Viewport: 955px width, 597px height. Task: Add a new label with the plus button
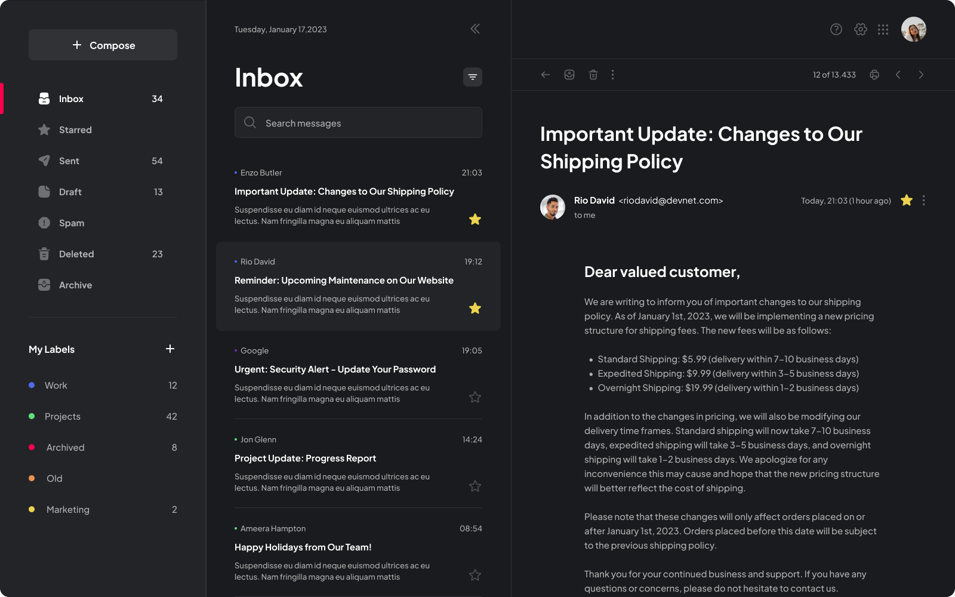pos(170,349)
